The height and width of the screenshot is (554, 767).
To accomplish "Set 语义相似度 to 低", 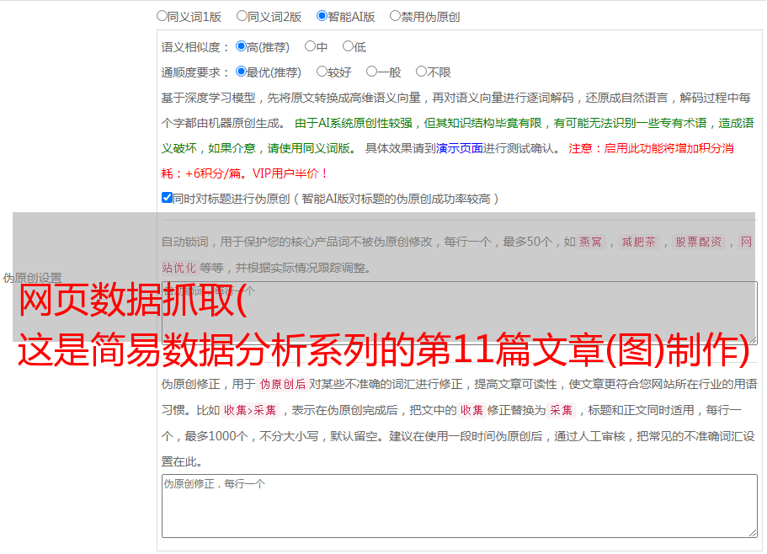I will coord(348,46).
